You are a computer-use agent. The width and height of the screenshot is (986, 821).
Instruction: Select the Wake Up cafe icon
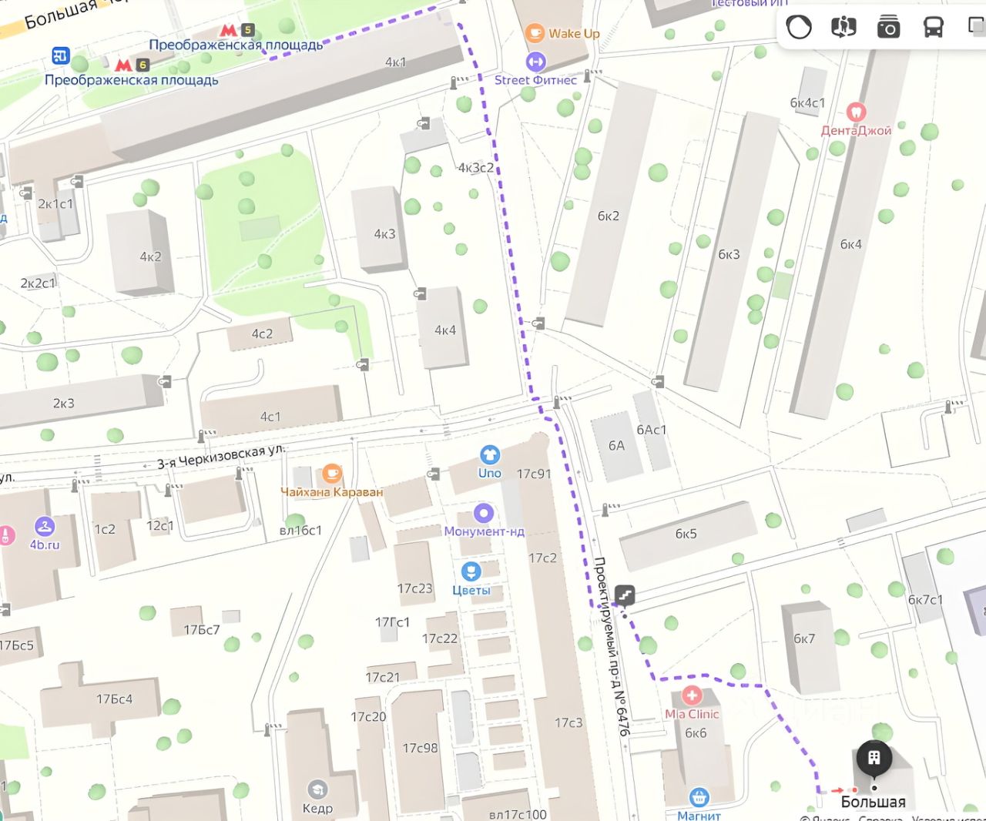535,33
